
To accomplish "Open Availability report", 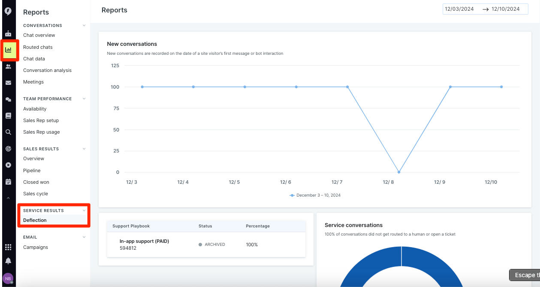I will pos(35,109).
